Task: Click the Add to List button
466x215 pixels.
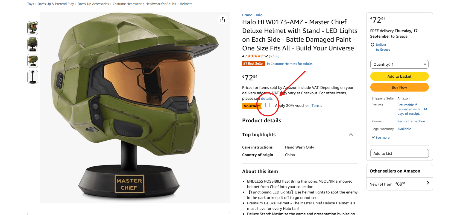Action: pyautogui.click(x=399, y=153)
